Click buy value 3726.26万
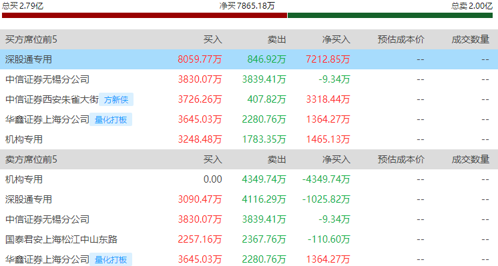The height and width of the screenshot is (266, 498). pyautogui.click(x=200, y=99)
